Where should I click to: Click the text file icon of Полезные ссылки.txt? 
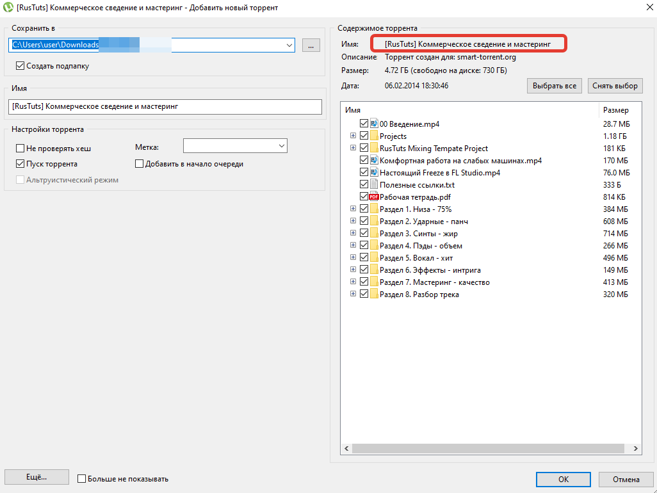click(374, 184)
